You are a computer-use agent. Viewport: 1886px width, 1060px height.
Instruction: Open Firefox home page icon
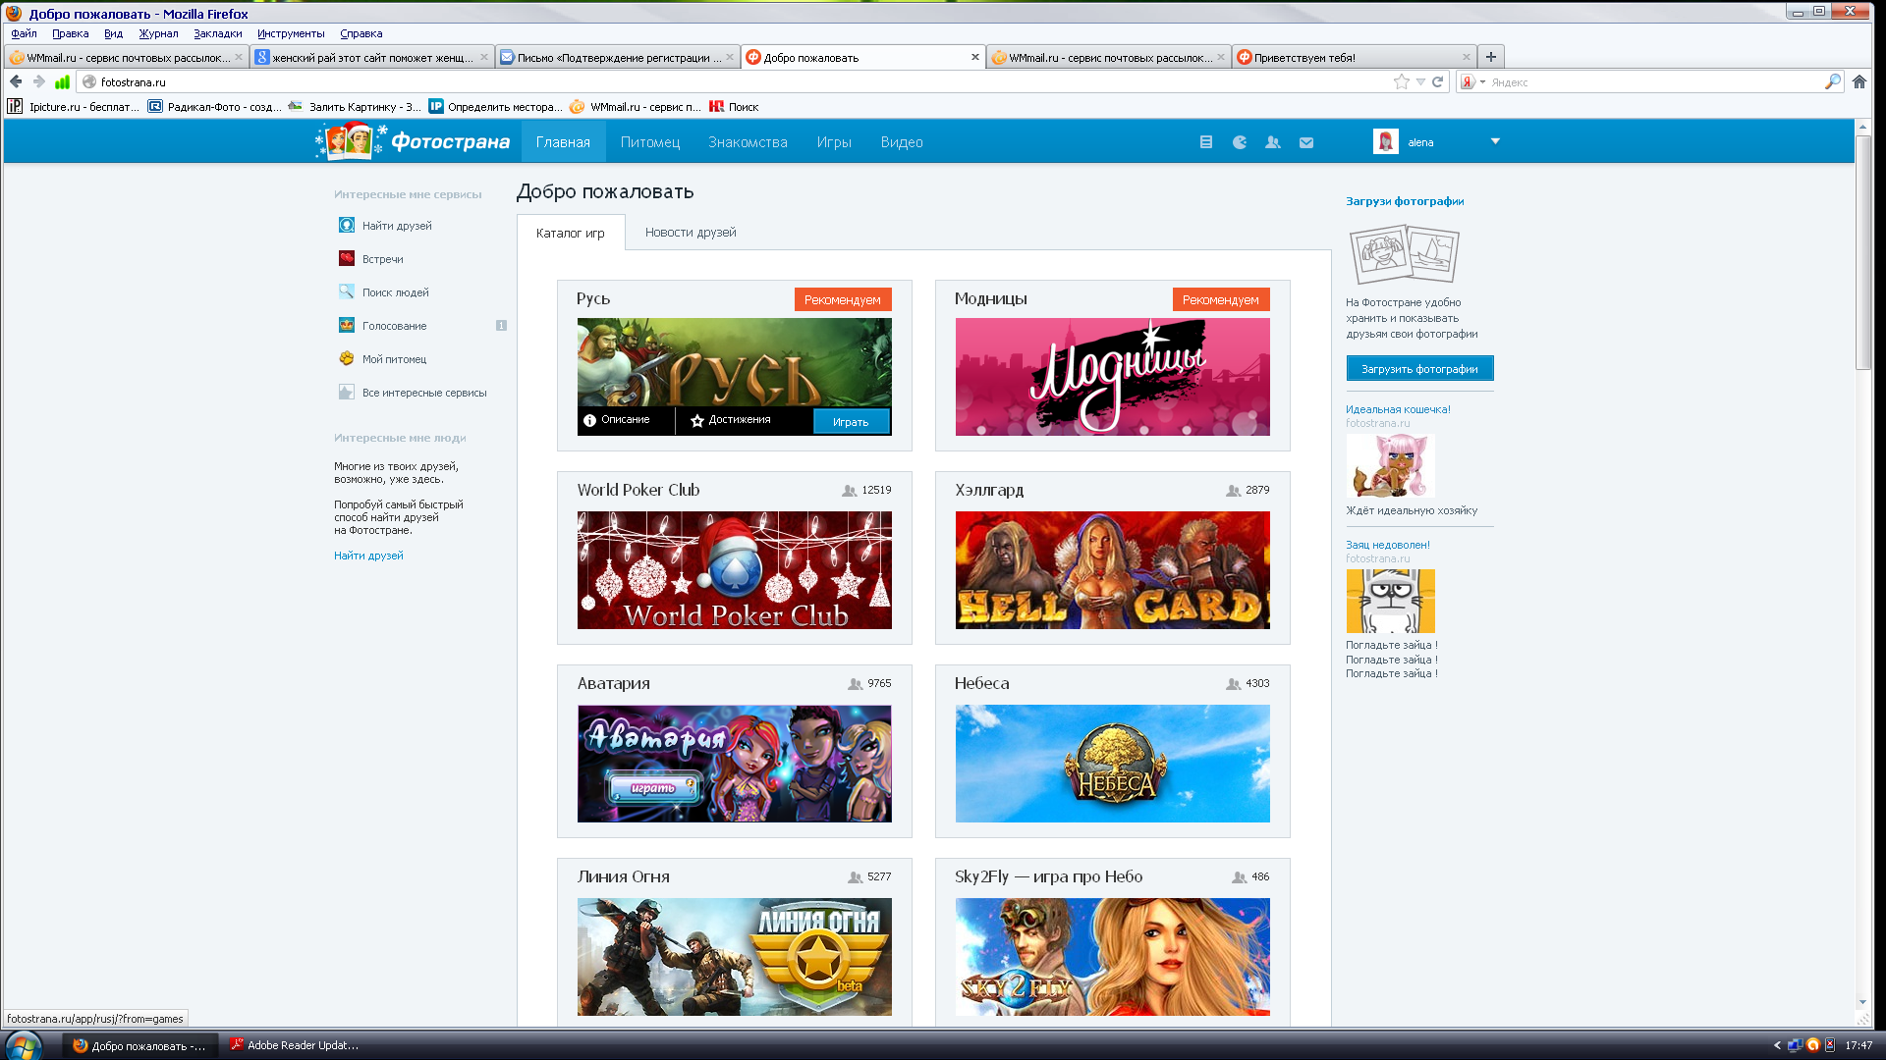1859,81
